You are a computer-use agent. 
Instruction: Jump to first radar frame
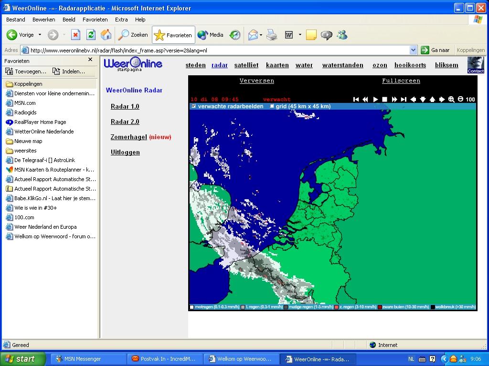pos(356,99)
